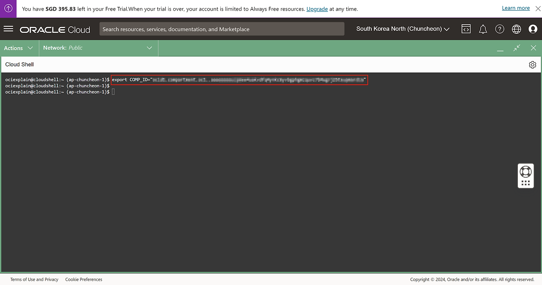Expand the Actions dropdown
The width and height of the screenshot is (542, 285).
19,48
